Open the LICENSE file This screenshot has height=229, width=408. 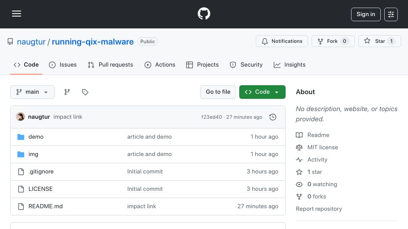tap(40, 189)
